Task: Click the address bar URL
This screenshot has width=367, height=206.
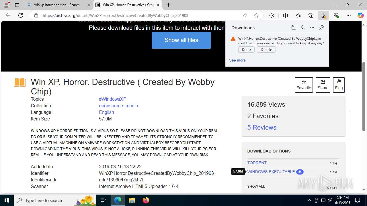Action: 116,15
